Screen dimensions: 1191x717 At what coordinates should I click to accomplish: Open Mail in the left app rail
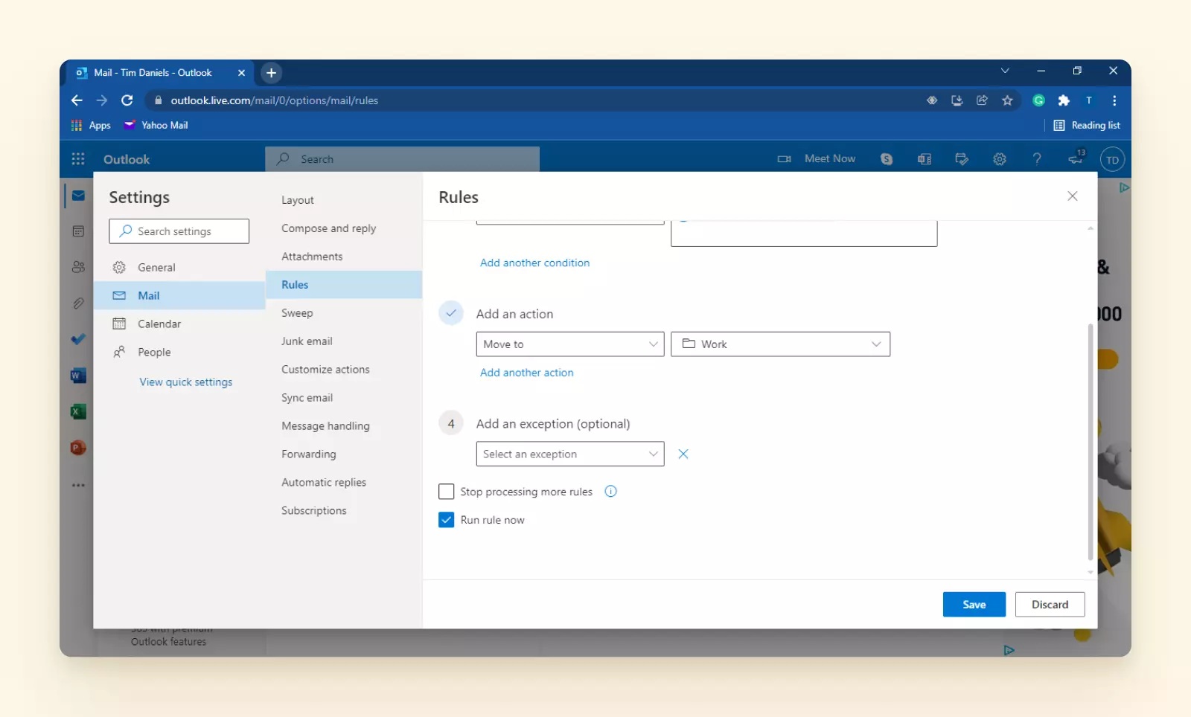[x=78, y=196]
